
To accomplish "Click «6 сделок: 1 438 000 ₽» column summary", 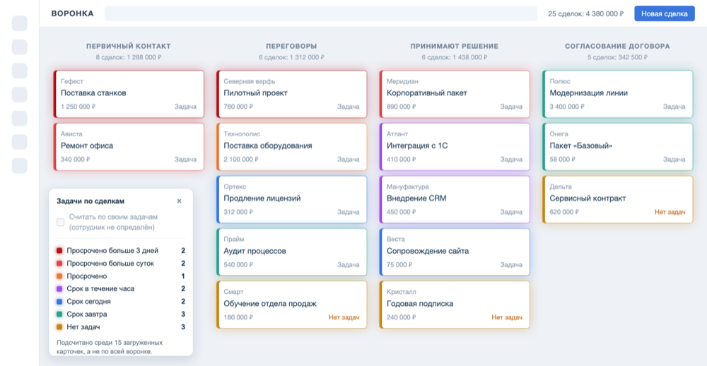I will pos(455,58).
